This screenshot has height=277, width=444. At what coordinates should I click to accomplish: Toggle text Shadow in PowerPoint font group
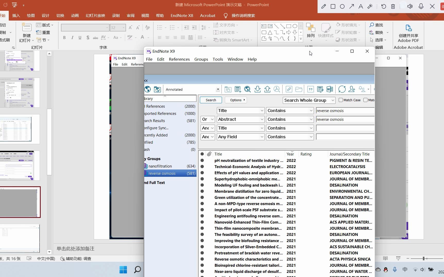click(x=88, y=38)
